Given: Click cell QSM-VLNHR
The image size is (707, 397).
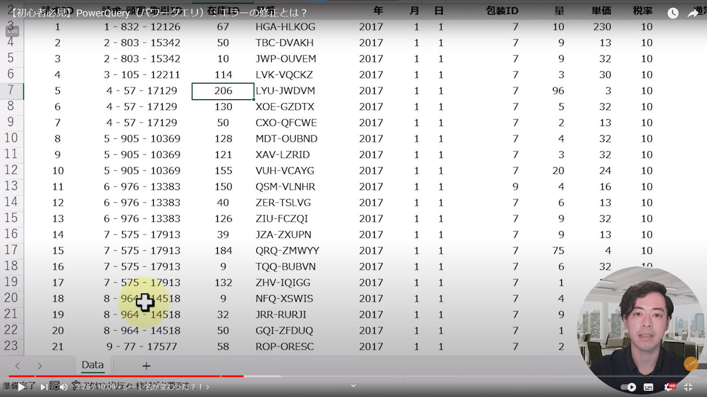Looking at the screenshot, I should (x=285, y=187).
